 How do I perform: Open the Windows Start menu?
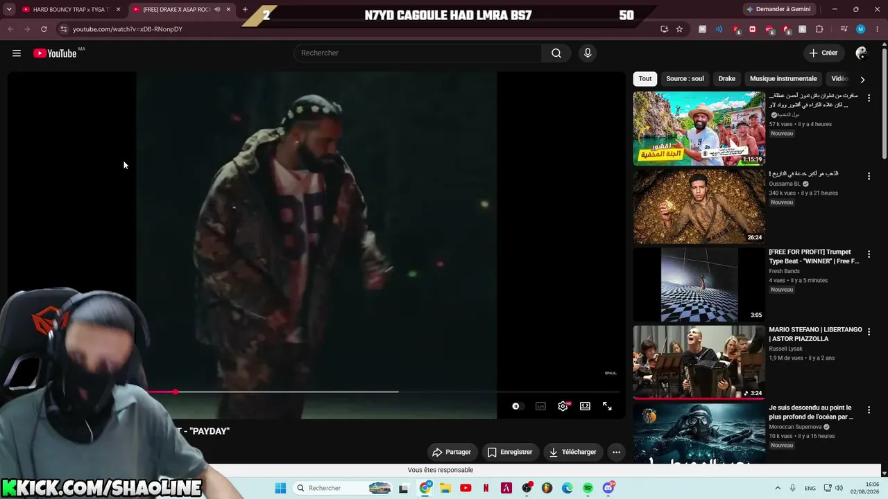point(280,488)
